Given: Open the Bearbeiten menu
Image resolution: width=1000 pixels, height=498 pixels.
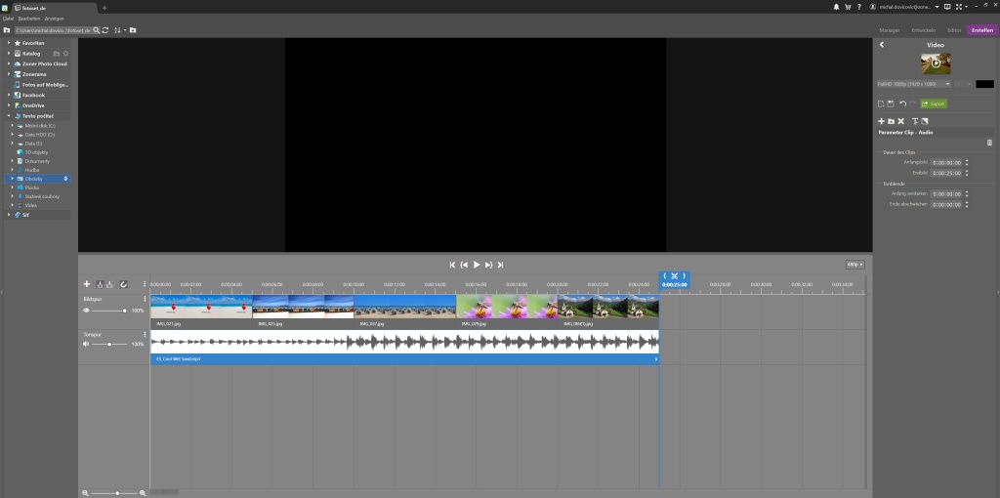Looking at the screenshot, I should (28, 19).
